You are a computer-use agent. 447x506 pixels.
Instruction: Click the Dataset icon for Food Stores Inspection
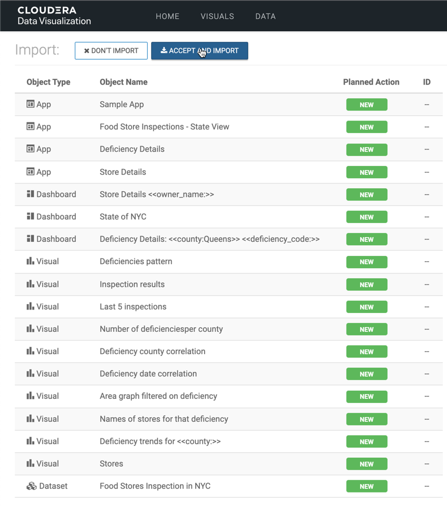pyautogui.click(x=32, y=486)
